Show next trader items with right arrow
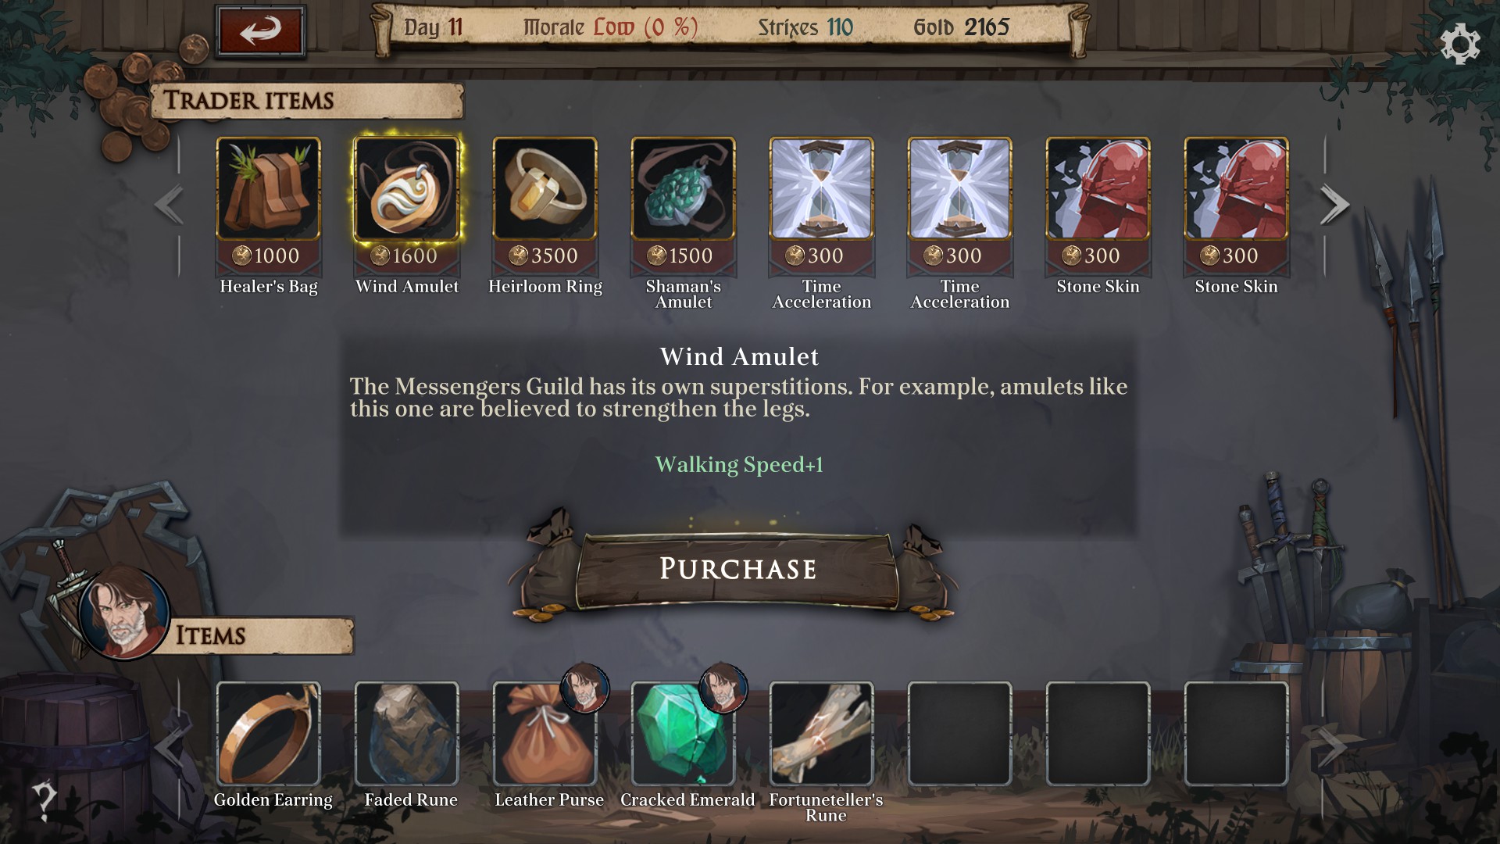 click(x=1334, y=205)
